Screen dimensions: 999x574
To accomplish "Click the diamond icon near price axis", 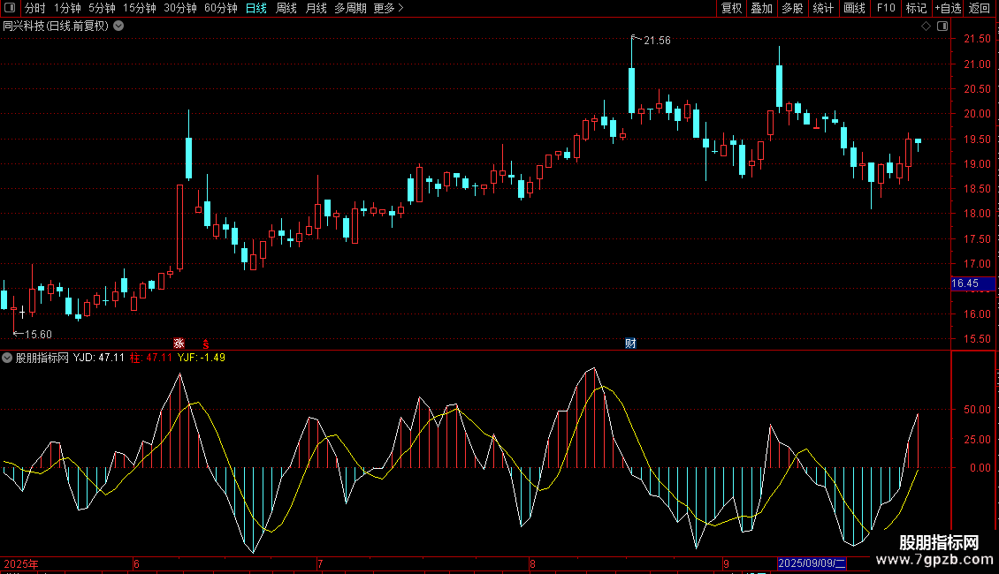I will (x=926, y=26).
